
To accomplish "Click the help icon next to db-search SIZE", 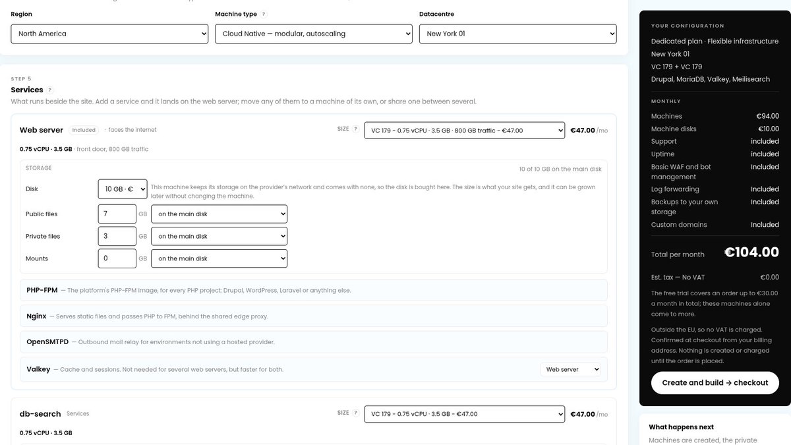I will tap(356, 413).
